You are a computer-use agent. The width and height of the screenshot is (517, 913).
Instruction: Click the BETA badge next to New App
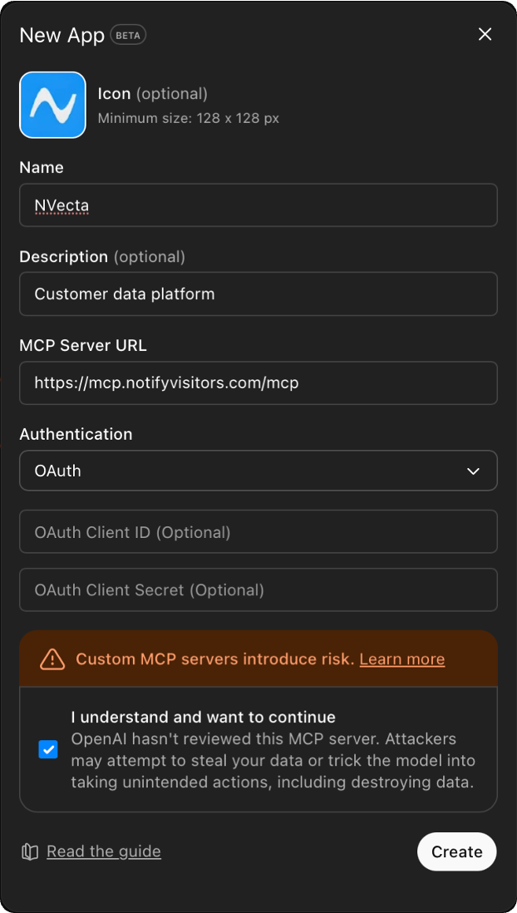point(128,36)
